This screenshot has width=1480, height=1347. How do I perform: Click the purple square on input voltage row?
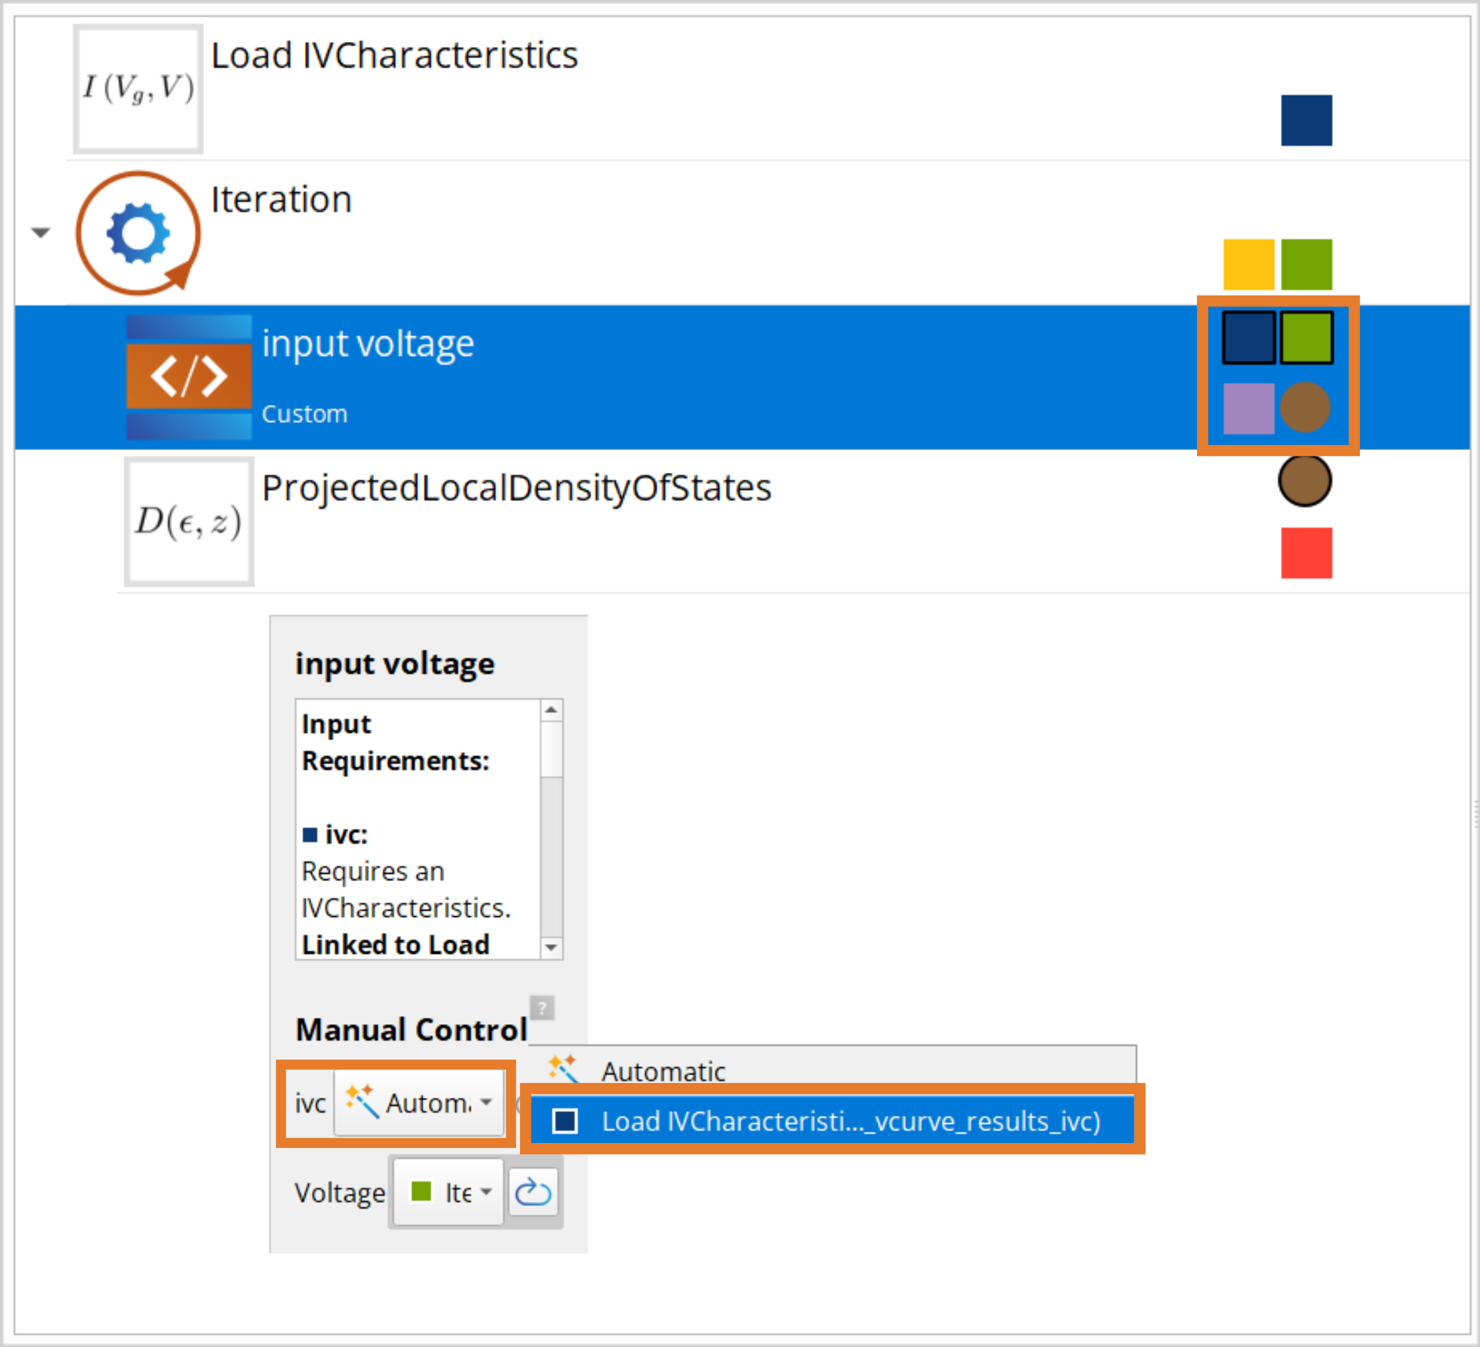tap(1248, 409)
